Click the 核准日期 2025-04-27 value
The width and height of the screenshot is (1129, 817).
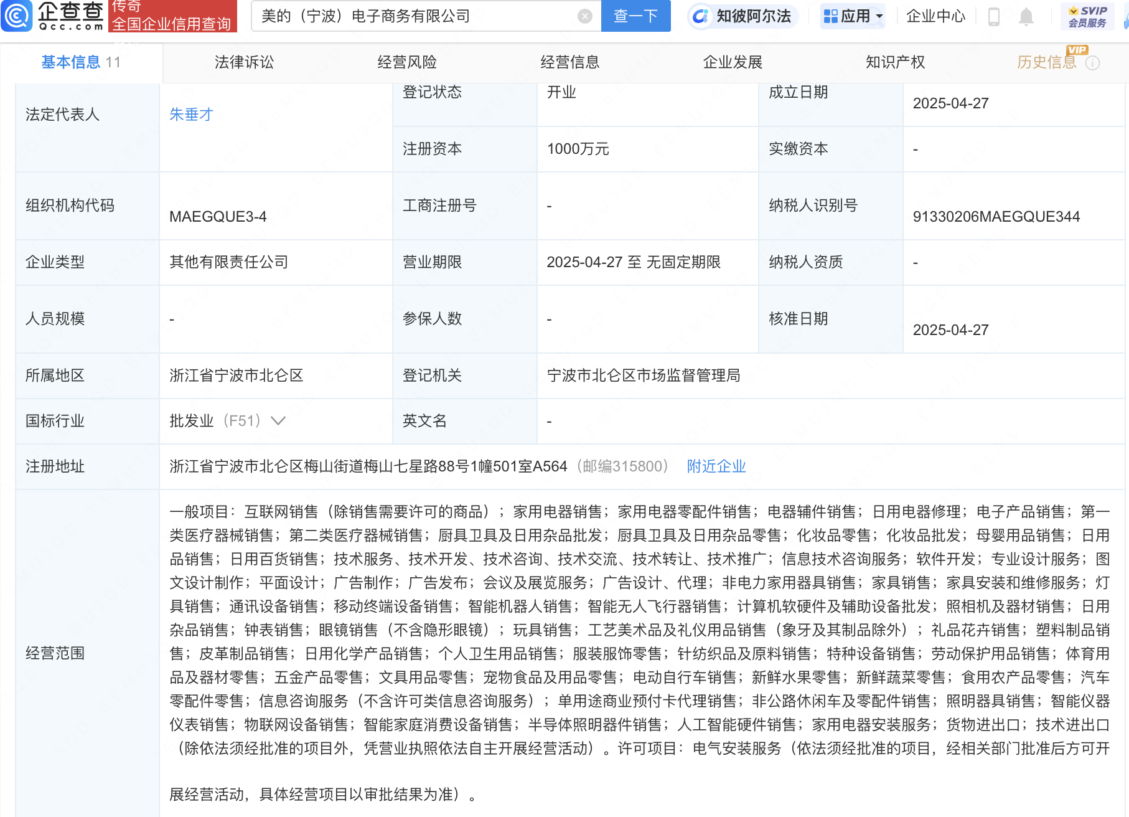click(950, 330)
